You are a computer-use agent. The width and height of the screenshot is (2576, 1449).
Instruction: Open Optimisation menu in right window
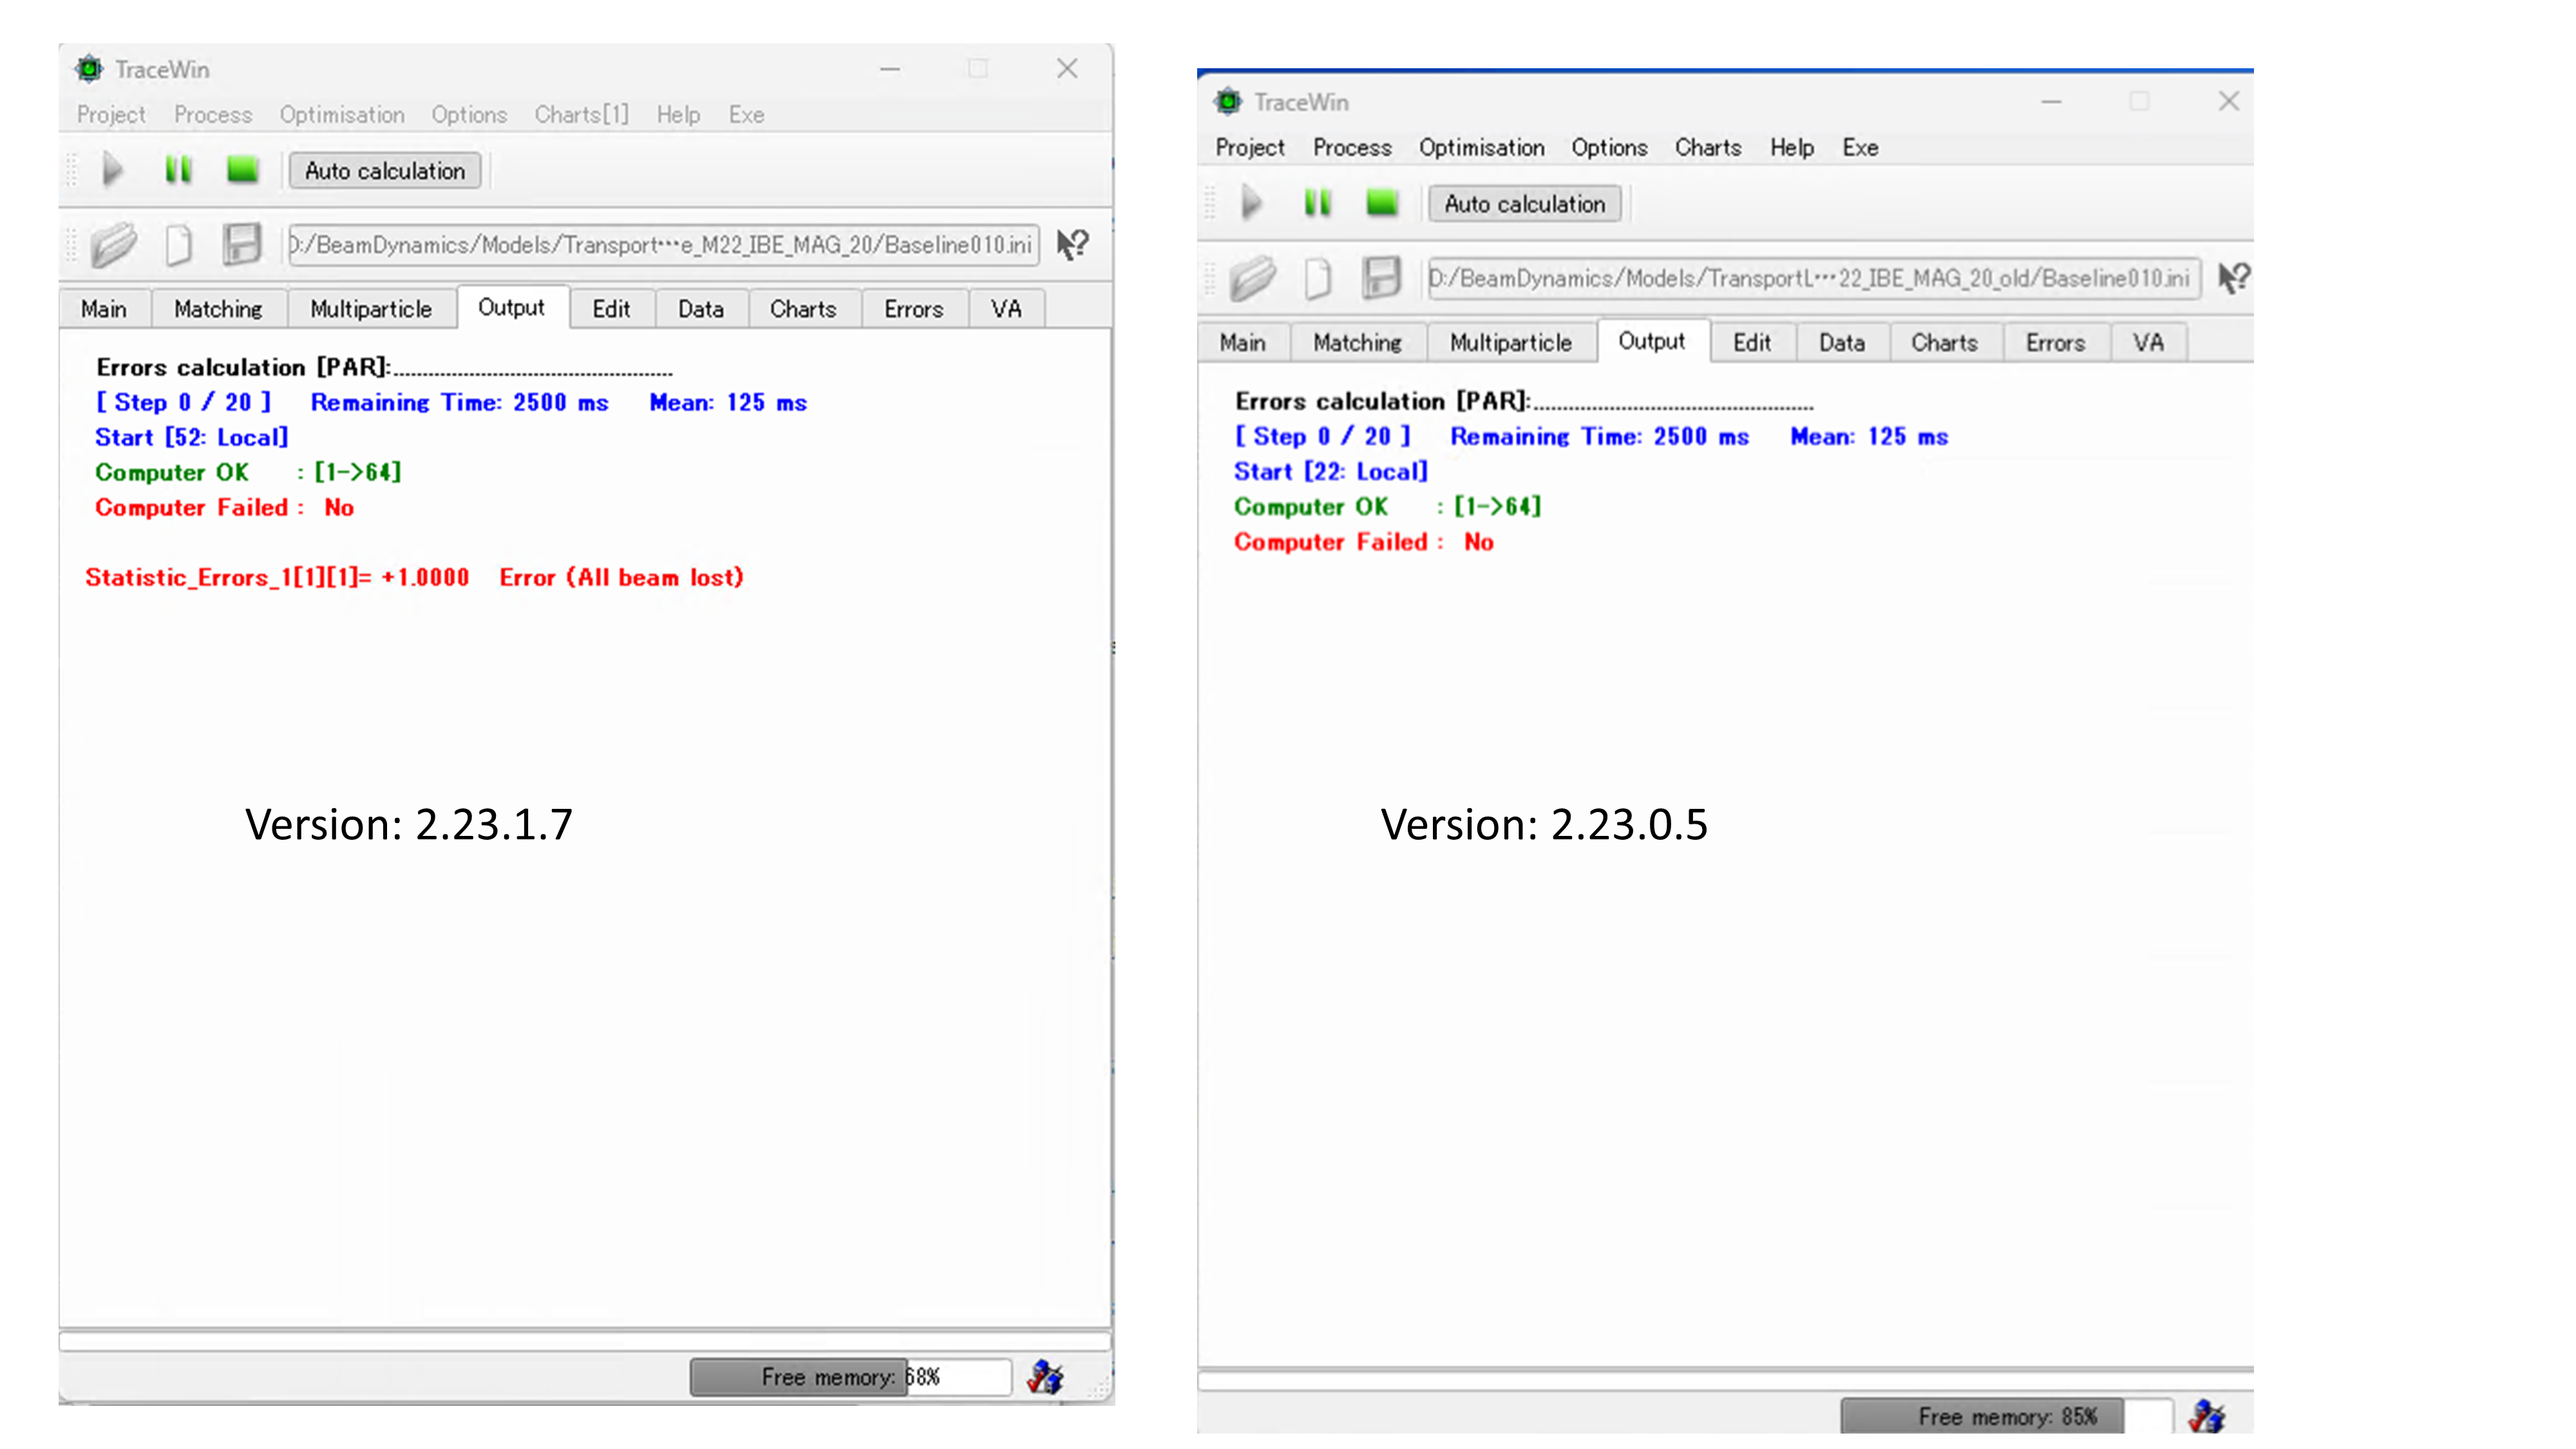coord(1481,148)
